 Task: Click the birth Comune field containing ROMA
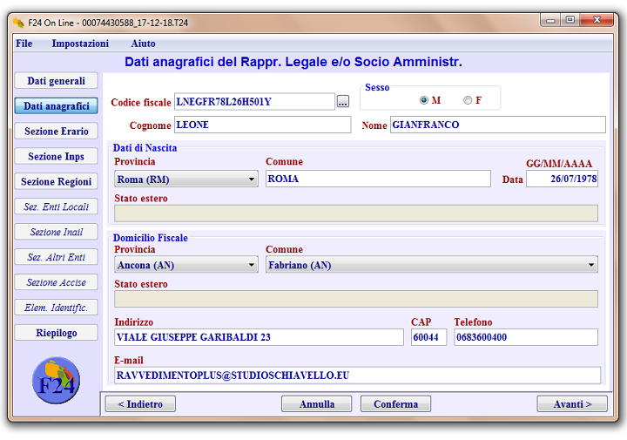pyautogui.click(x=378, y=179)
